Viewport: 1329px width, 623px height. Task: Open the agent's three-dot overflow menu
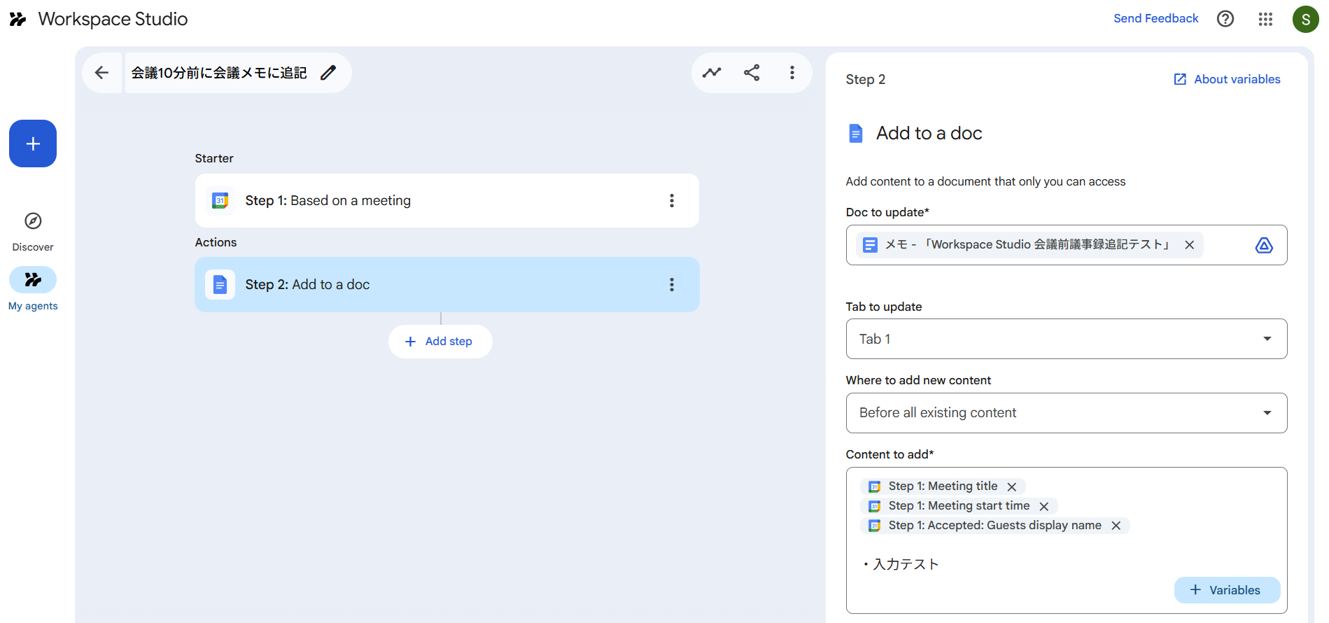792,73
